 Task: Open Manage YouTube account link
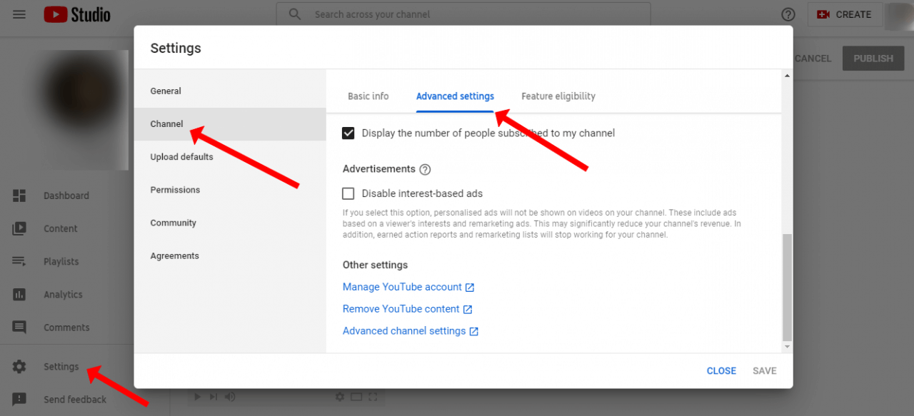[408, 287]
